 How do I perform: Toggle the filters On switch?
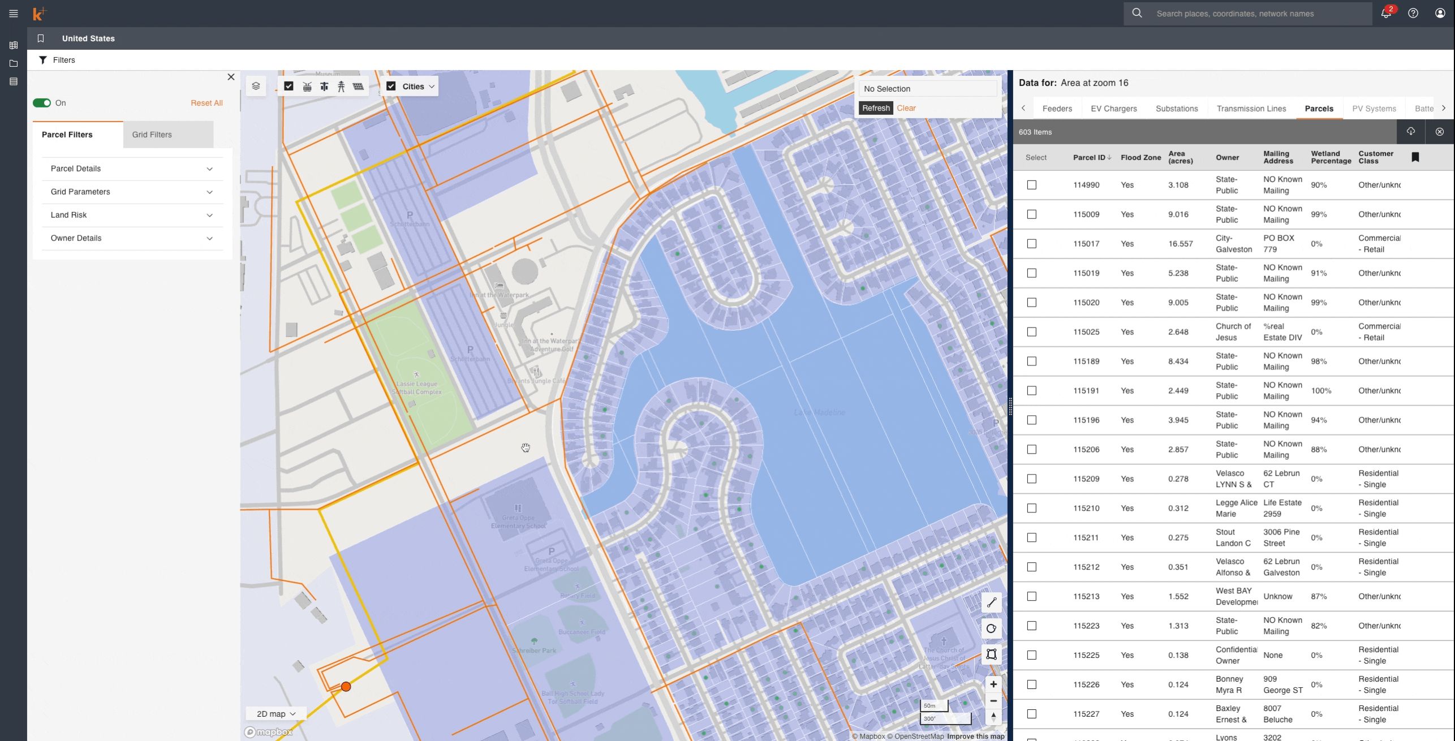click(x=42, y=103)
